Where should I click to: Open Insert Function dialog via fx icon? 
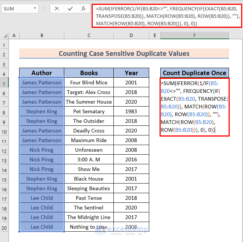[x=83, y=9]
